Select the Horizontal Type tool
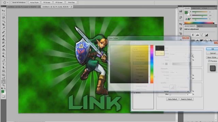The image size is (218, 122). pyautogui.click(x=3, y=64)
